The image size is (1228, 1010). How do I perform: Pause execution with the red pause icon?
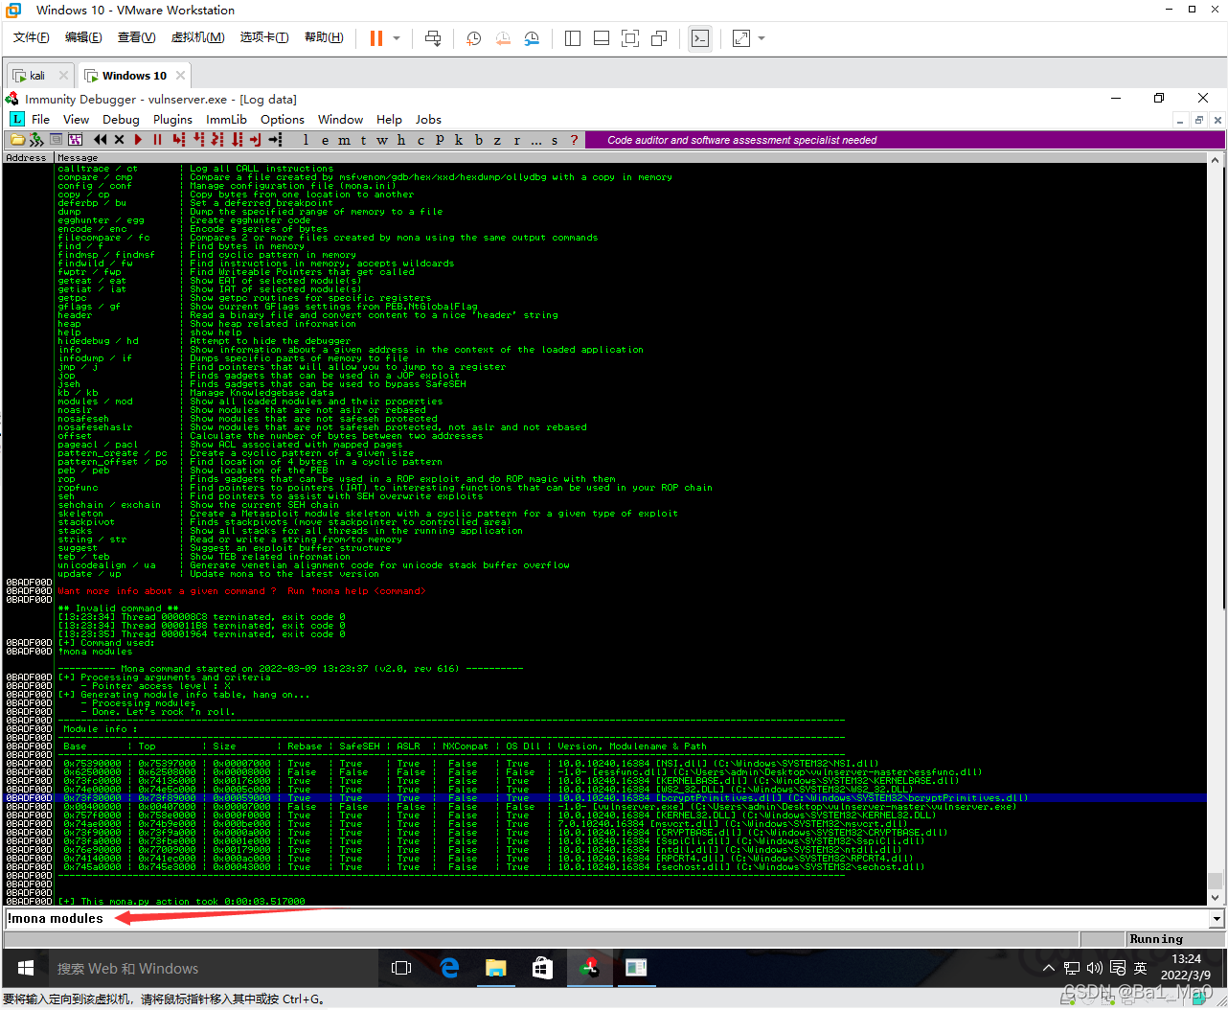click(x=157, y=140)
